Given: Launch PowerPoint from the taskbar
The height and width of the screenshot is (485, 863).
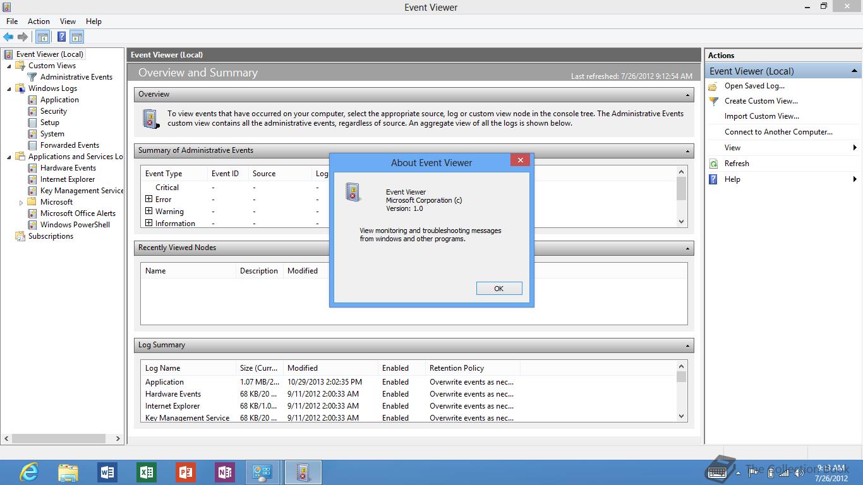Looking at the screenshot, I should point(186,472).
